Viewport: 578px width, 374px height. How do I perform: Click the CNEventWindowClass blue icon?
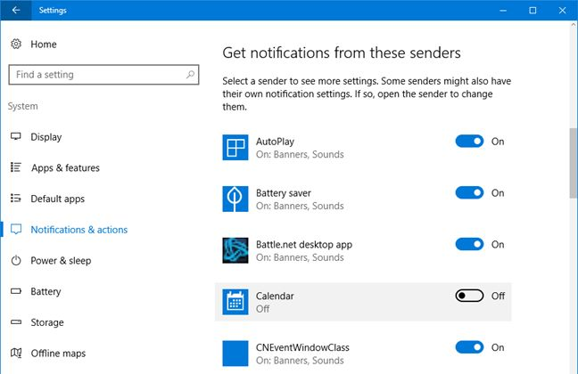[x=235, y=354]
